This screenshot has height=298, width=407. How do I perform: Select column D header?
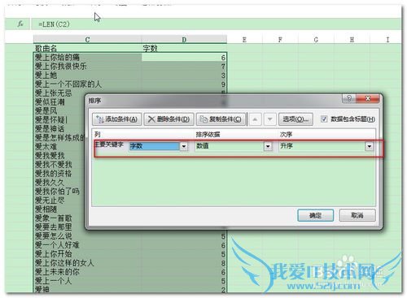(184, 40)
